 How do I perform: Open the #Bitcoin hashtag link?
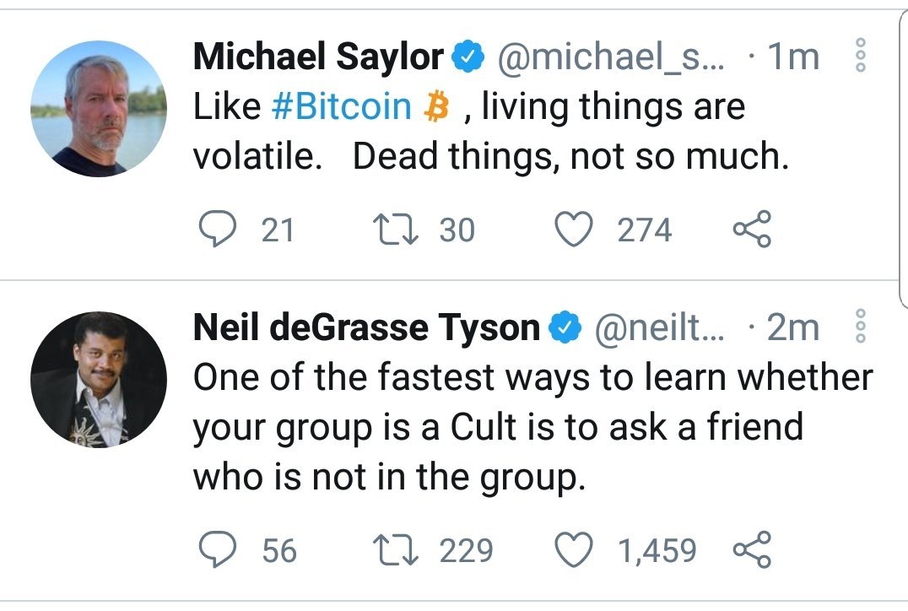[342, 105]
